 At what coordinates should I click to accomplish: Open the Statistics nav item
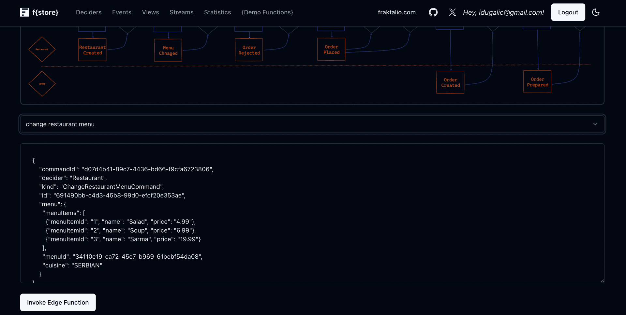coord(217,12)
